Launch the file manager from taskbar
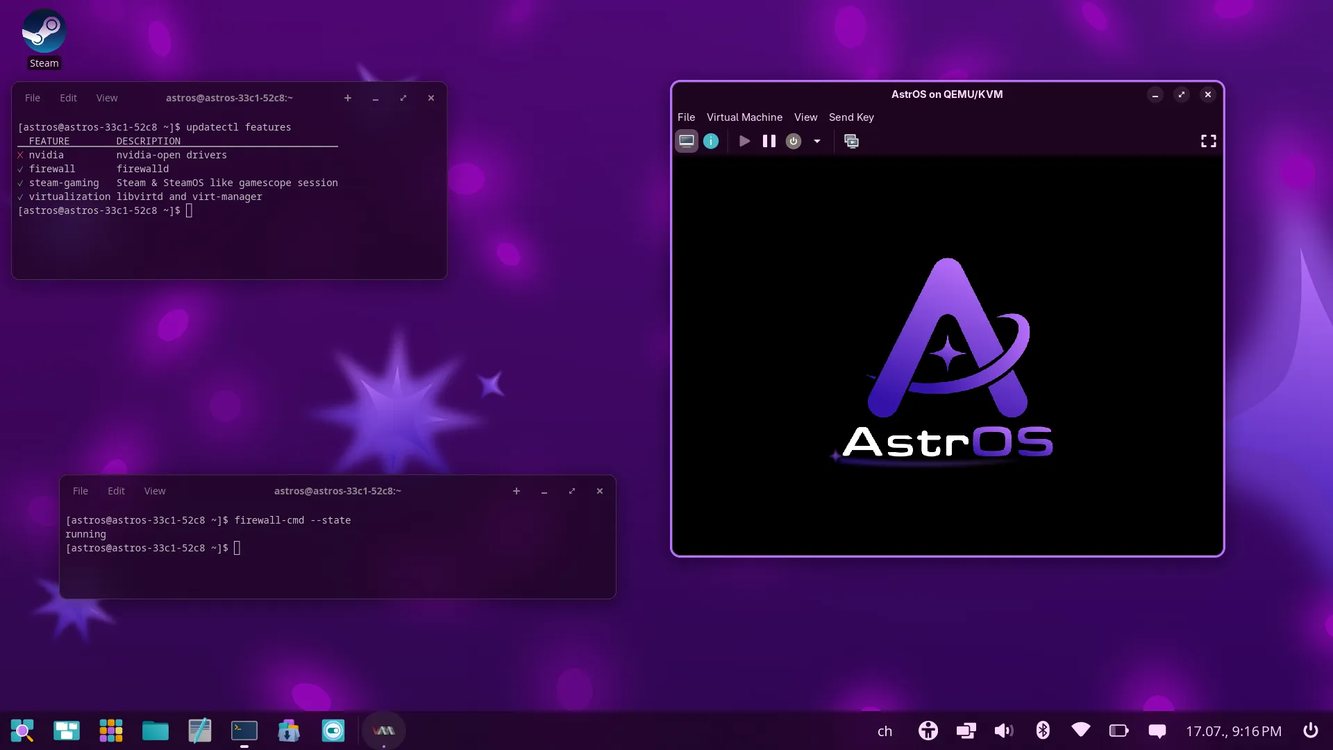Viewport: 1333px width, 750px height. click(x=156, y=731)
